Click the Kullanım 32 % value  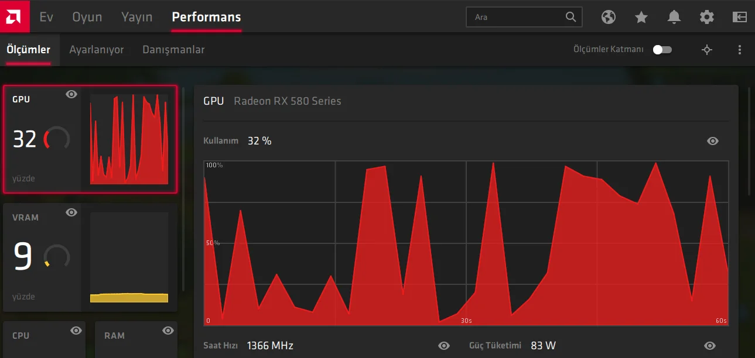259,141
